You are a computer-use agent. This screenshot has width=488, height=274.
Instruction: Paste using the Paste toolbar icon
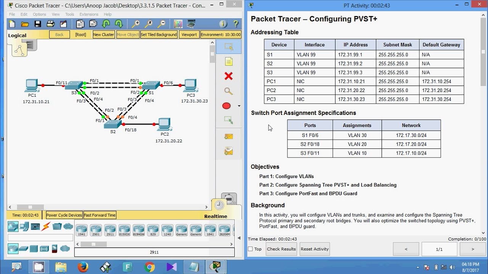(93, 24)
